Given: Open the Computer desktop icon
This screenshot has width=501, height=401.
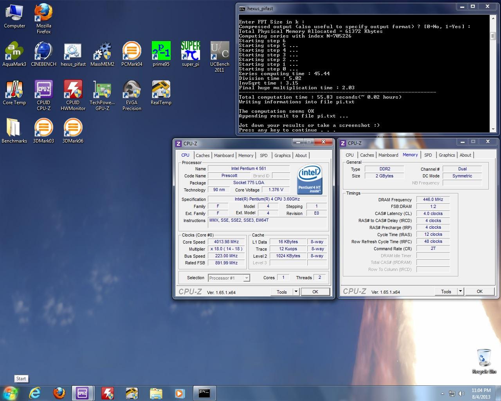Looking at the screenshot, I should [14, 16].
